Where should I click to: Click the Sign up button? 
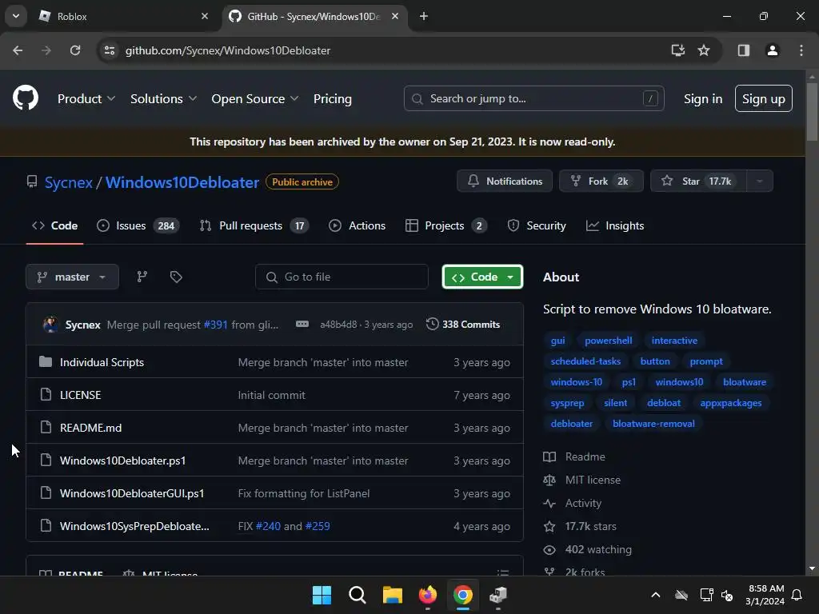coord(764,98)
